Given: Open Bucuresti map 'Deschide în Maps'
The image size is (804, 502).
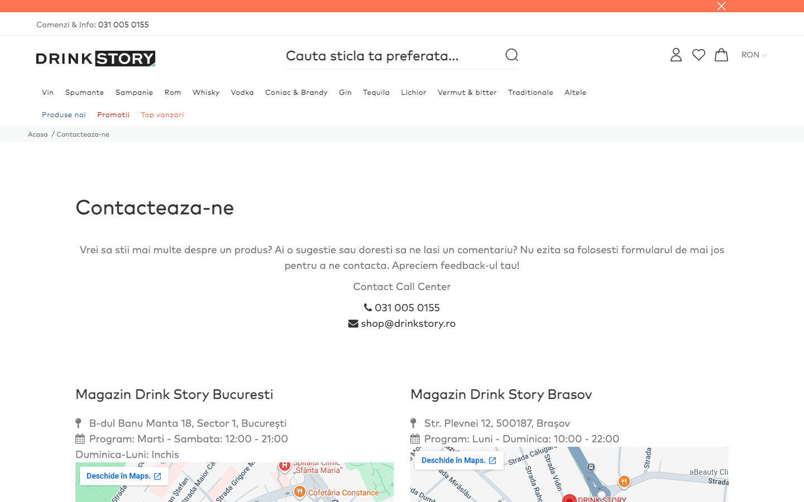Looking at the screenshot, I should (x=124, y=476).
